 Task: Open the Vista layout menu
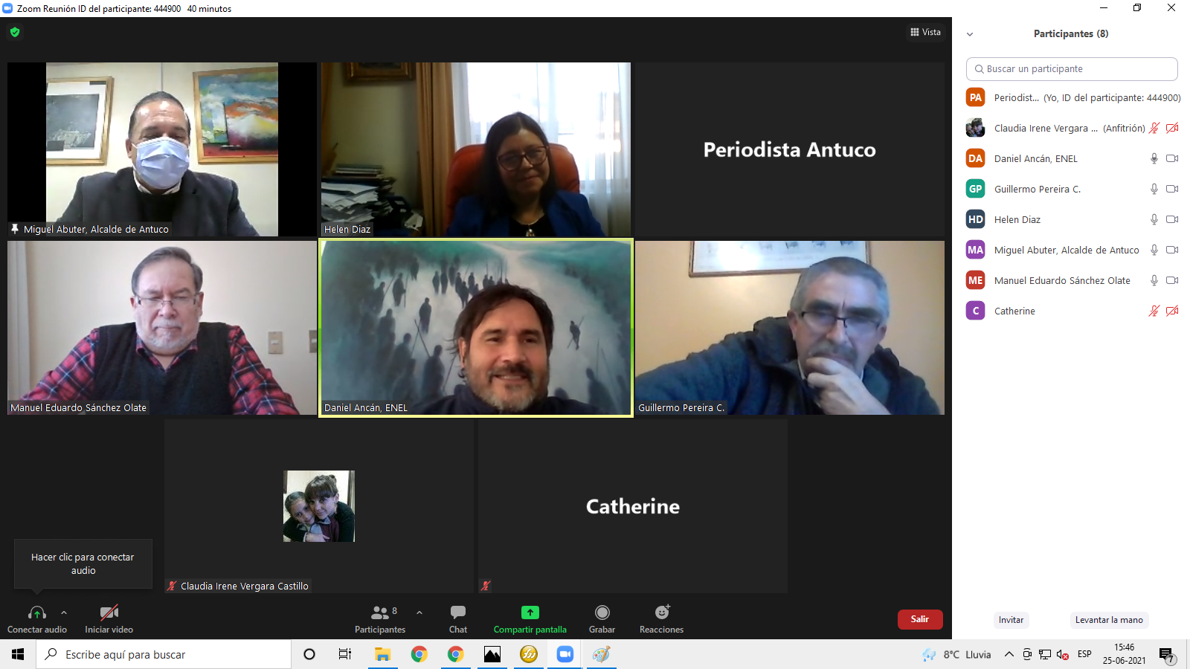pyautogui.click(x=925, y=32)
